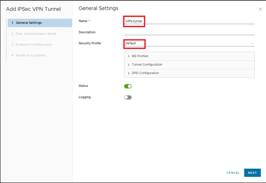The height and width of the screenshot is (183, 266).
Task: Disable the Status toggle switch
Action: (x=128, y=86)
